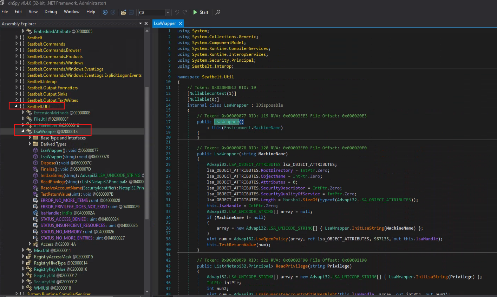497x297 pixels.
Task: Select RegistryHiveType in tree
Action: 61,263
